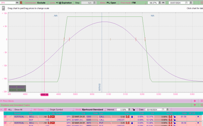Open the SPX symbol dropdown arrow
Screen dimensions: 203x126
coord(17,3)
